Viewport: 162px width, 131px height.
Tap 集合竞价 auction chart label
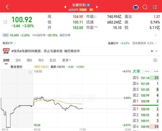pyautogui.click(x=16, y=67)
